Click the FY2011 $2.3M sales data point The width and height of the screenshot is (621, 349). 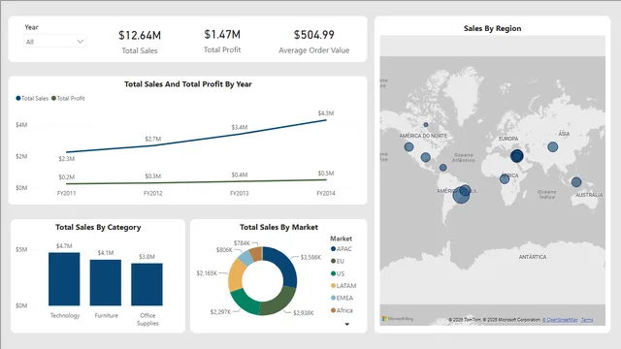[67, 152]
